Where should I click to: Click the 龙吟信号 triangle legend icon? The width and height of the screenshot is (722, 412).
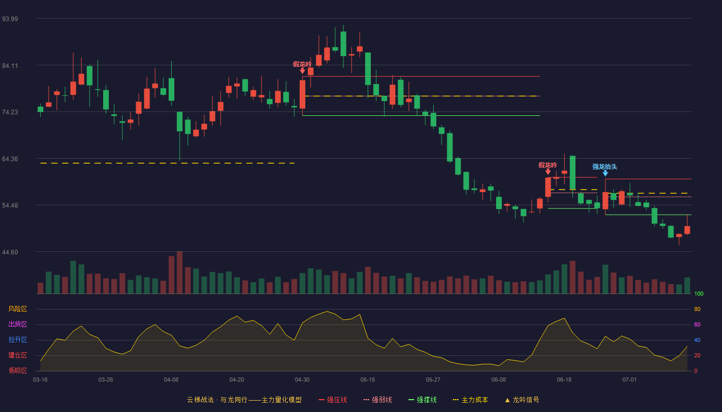507,400
